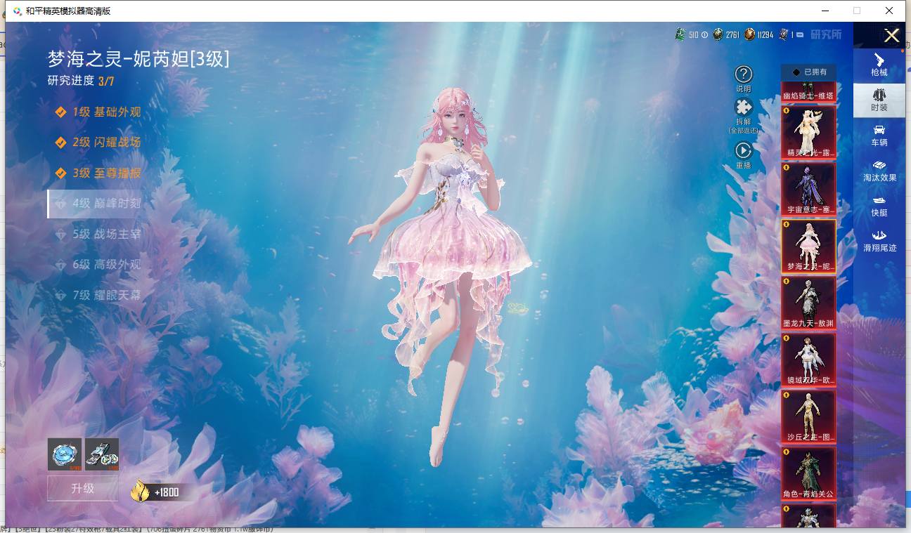Image resolution: width=911 pixels, height=533 pixels.
Task: Click the title 梦海之灵-妮芮妲[3级]
Action: pos(138,59)
